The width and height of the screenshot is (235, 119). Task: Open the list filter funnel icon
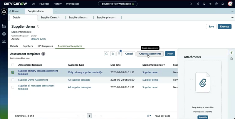click(119, 54)
